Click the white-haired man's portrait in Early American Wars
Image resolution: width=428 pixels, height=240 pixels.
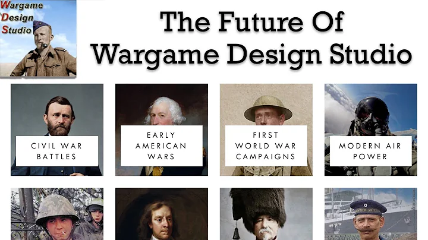(x=164, y=111)
